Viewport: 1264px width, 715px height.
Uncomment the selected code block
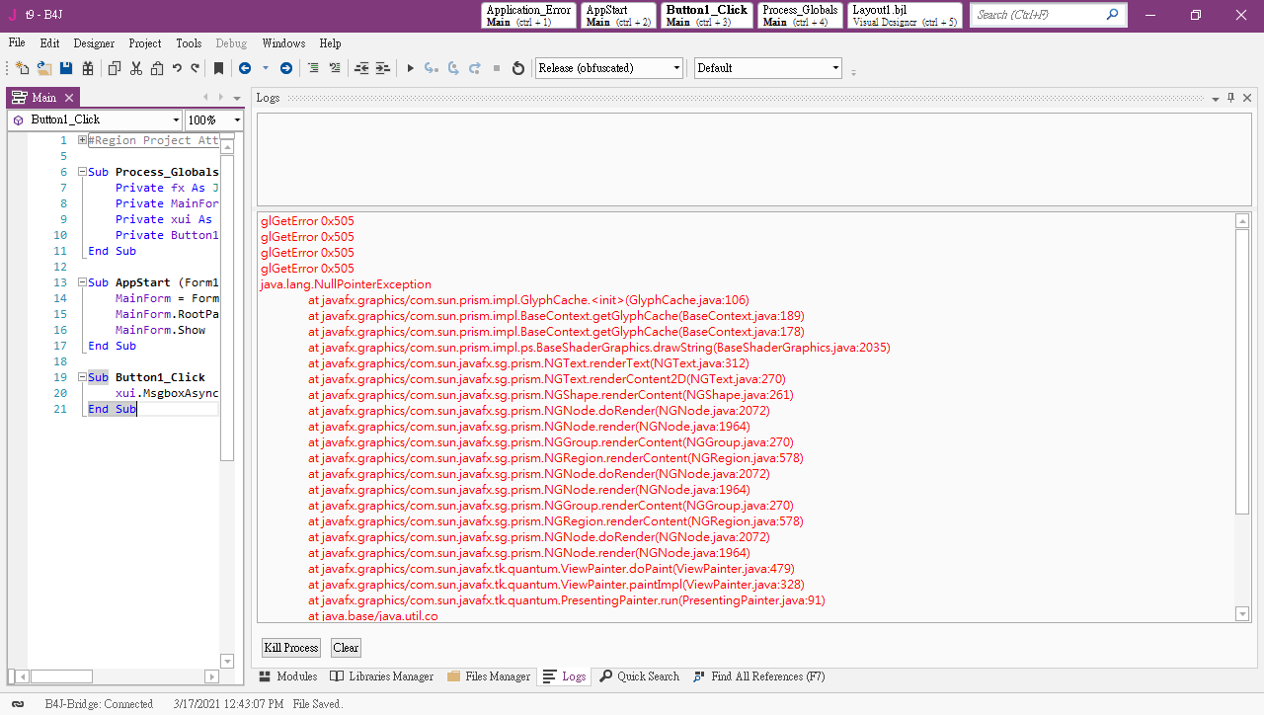click(x=335, y=68)
